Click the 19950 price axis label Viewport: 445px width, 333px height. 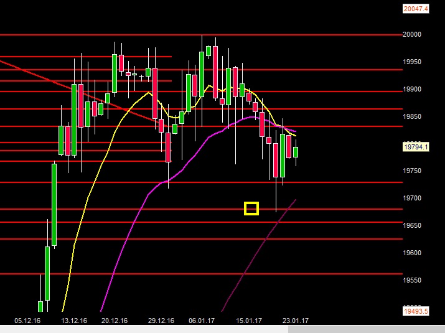click(412, 62)
